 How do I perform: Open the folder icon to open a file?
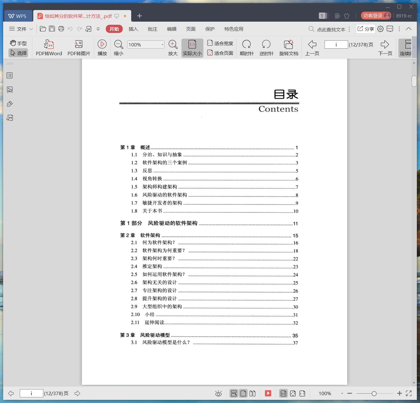[43, 29]
